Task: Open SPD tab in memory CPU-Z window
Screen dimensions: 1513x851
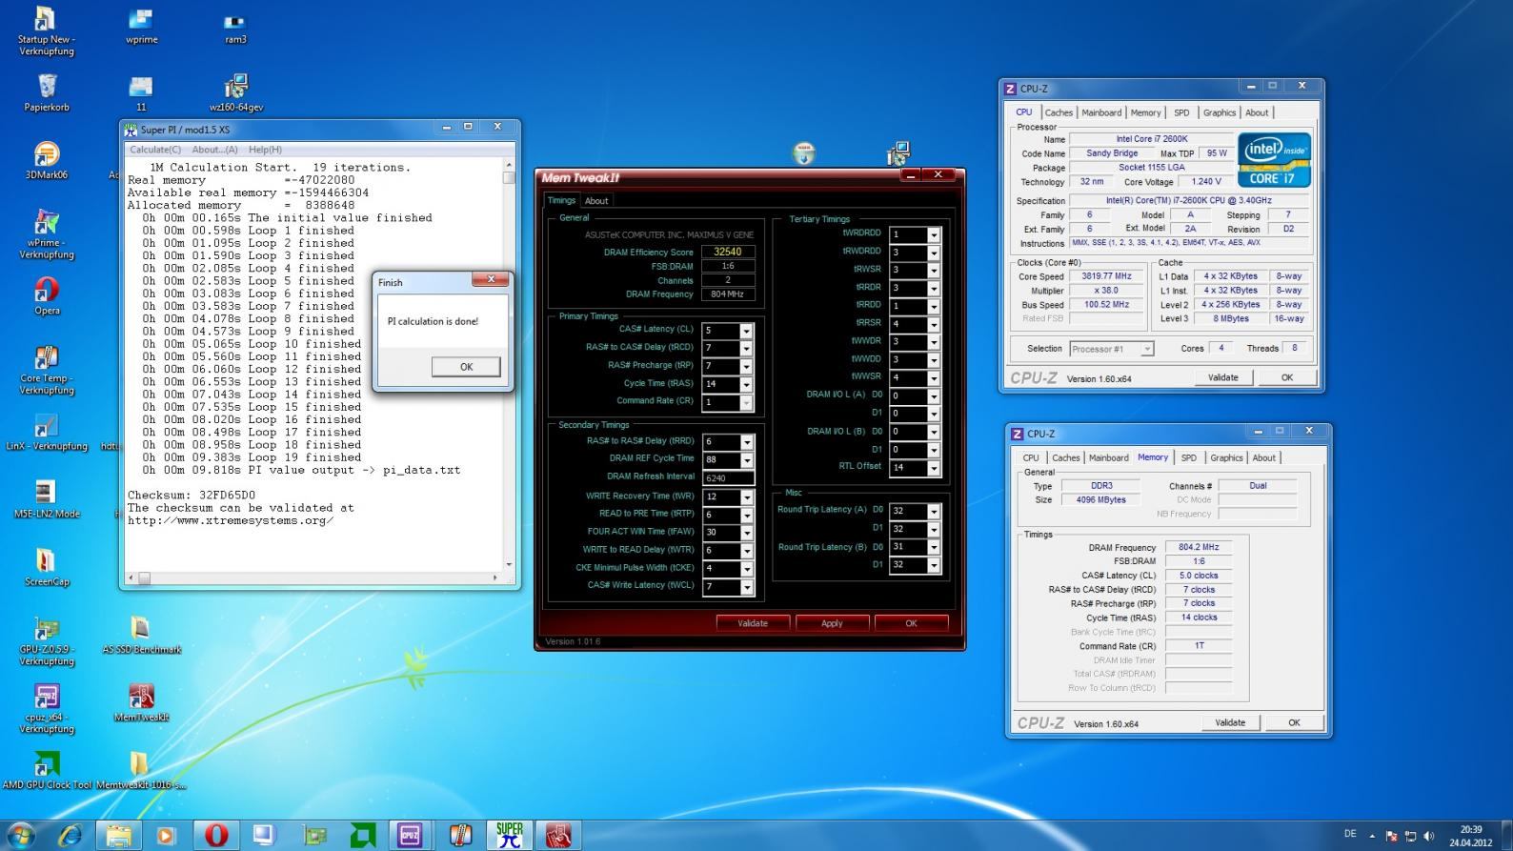Action: pyautogui.click(x=1189, y=458)
